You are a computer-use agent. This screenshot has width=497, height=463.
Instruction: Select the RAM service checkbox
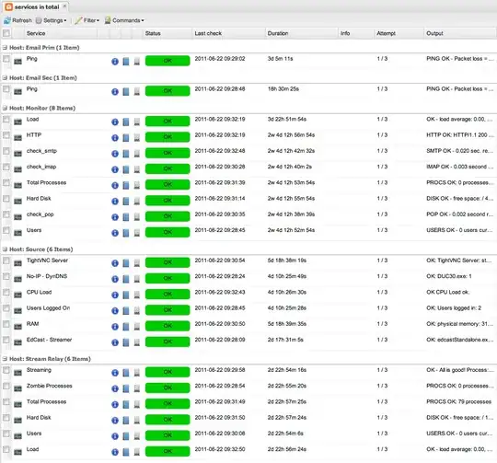6,324
